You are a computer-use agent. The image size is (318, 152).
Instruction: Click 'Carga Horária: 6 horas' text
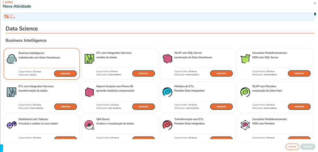point(107,71)
